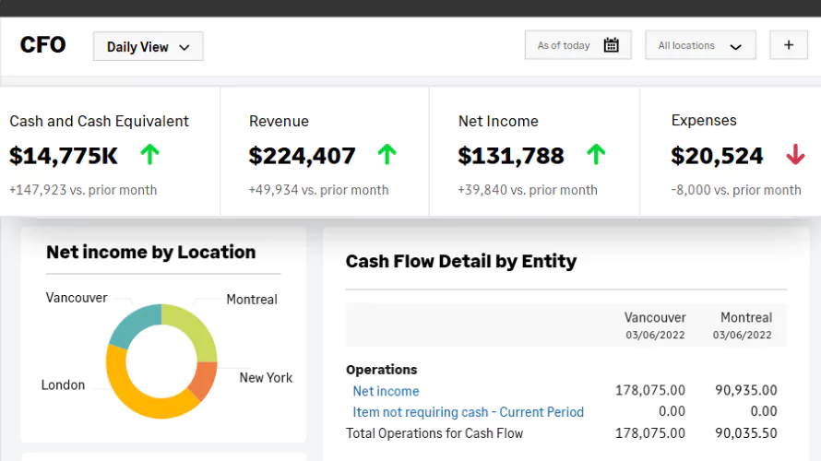Select the Revenue KPI card value
Image resolution: width=821 pixels, height=461 pixels.
pyautogui.click(x=302, y=157)
